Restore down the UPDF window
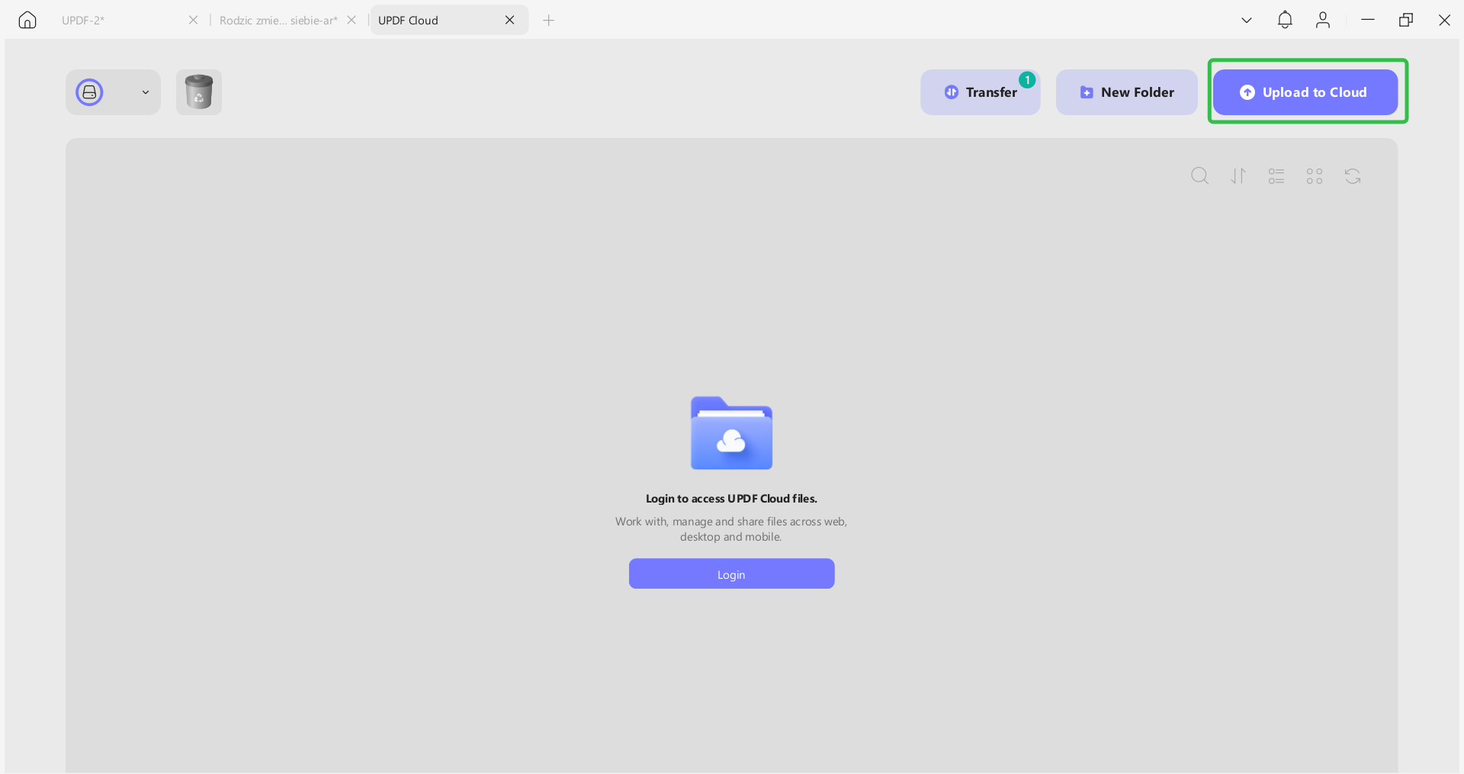Viewport: 1464px width, 774px height. [1406, 20]
